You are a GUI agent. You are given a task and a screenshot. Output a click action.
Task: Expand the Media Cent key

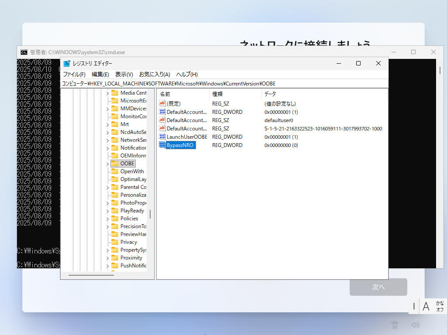(107, 93)
